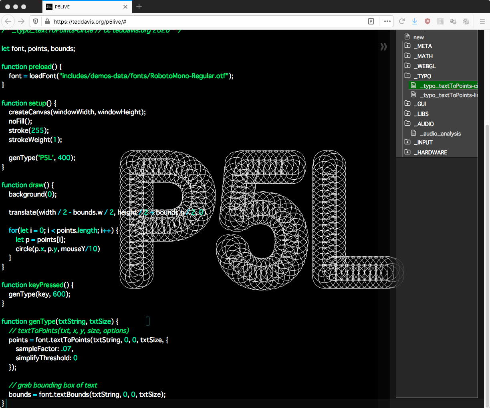
Task: Click the URL address bar field
Action: (200, 21)
